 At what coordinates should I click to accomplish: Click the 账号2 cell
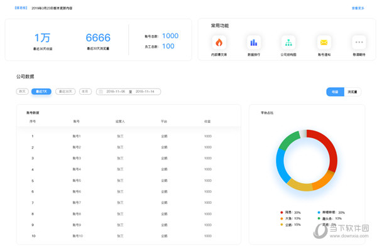77,147
